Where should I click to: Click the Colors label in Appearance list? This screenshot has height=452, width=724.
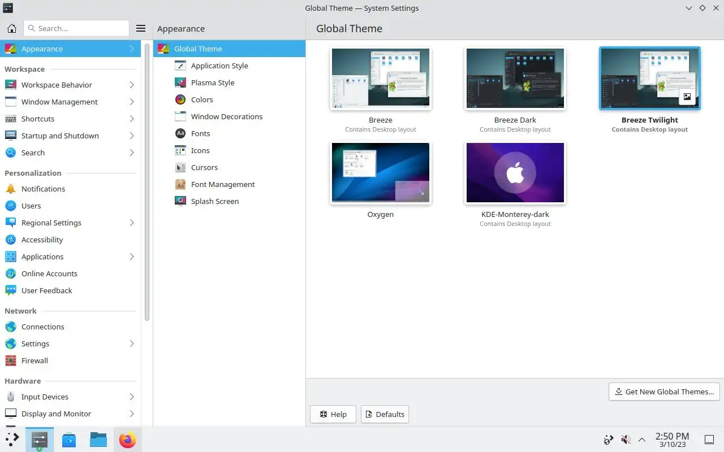point(202,99)
